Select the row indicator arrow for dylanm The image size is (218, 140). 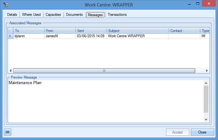(10, 36)
